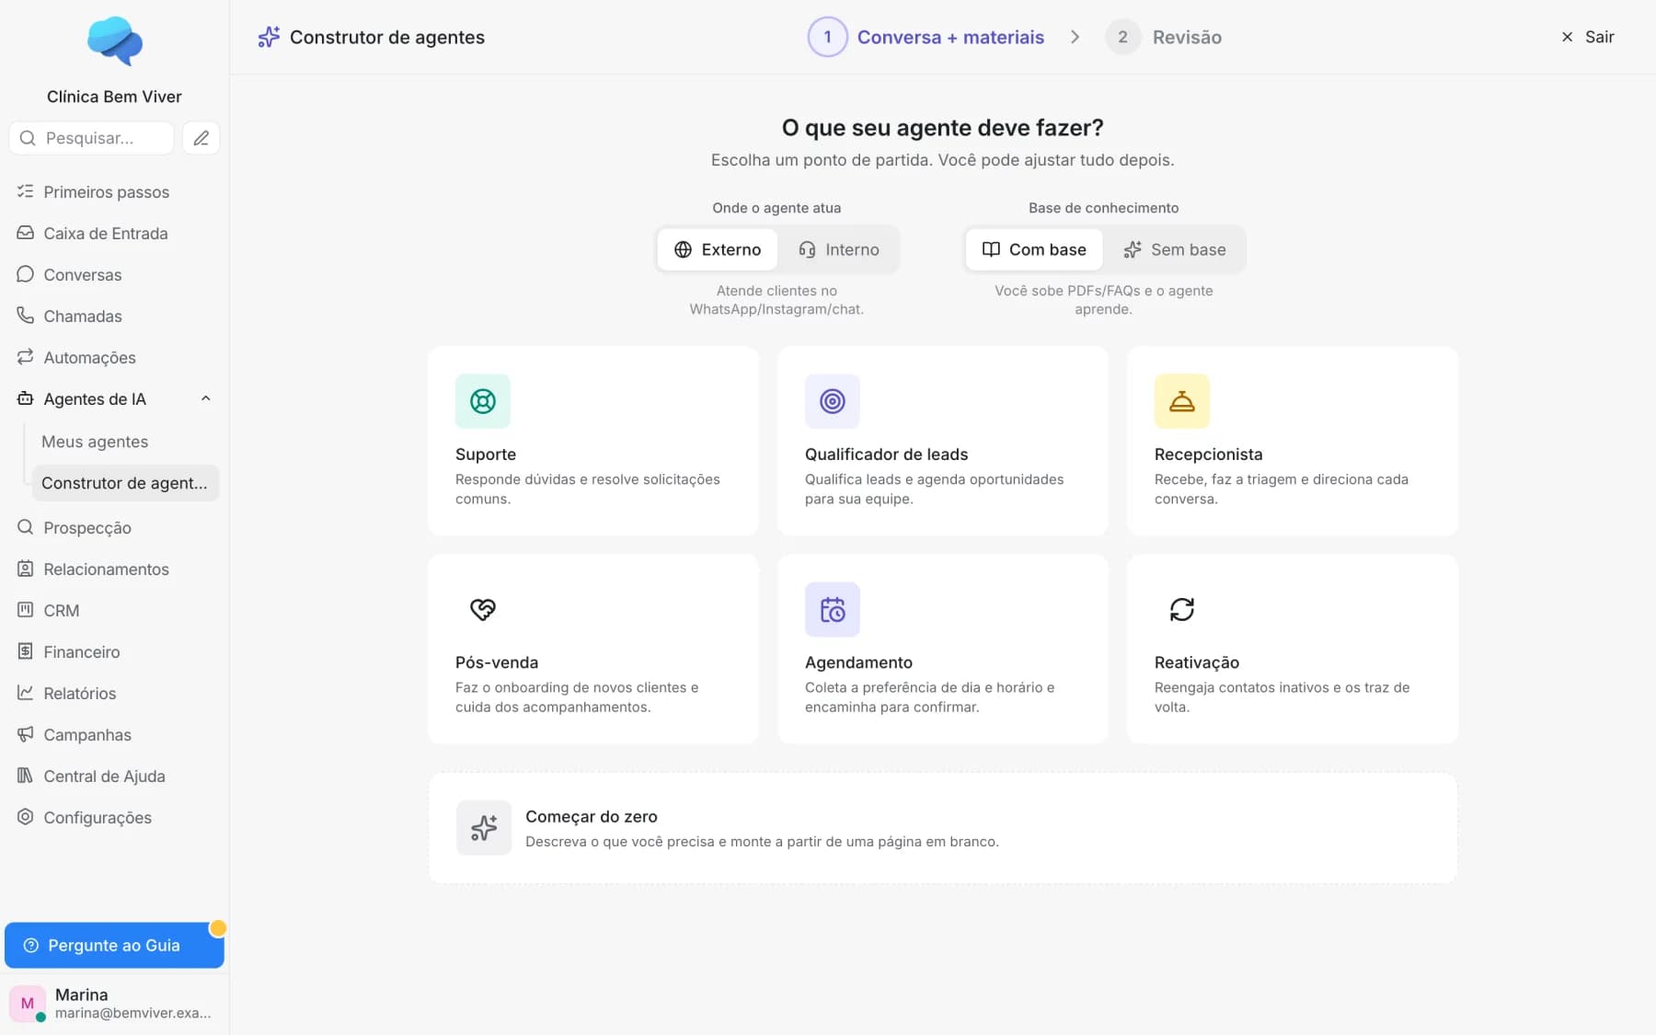Open Construtor de agentes sidebar item
This screenshot has width=1656, height=1035.
125,483
